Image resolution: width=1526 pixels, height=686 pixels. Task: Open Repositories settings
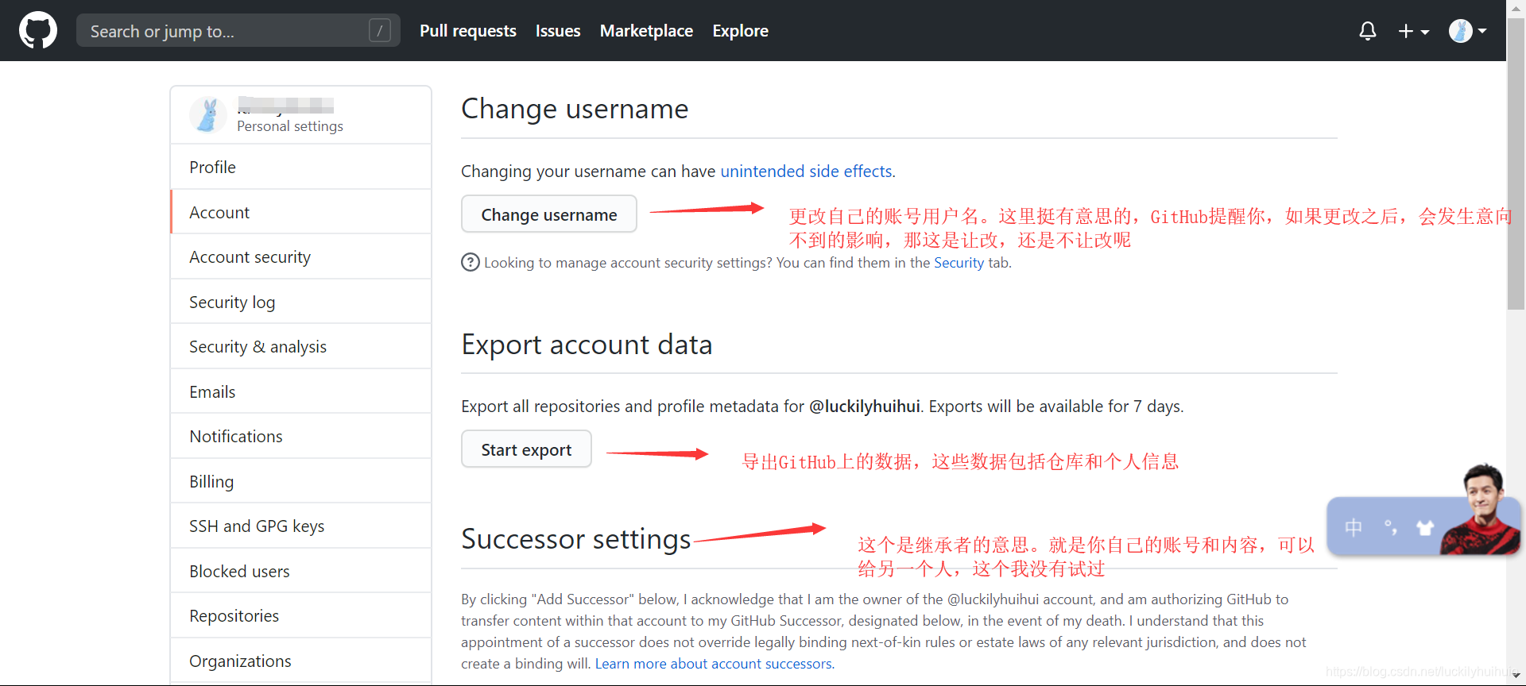point(301,615)
